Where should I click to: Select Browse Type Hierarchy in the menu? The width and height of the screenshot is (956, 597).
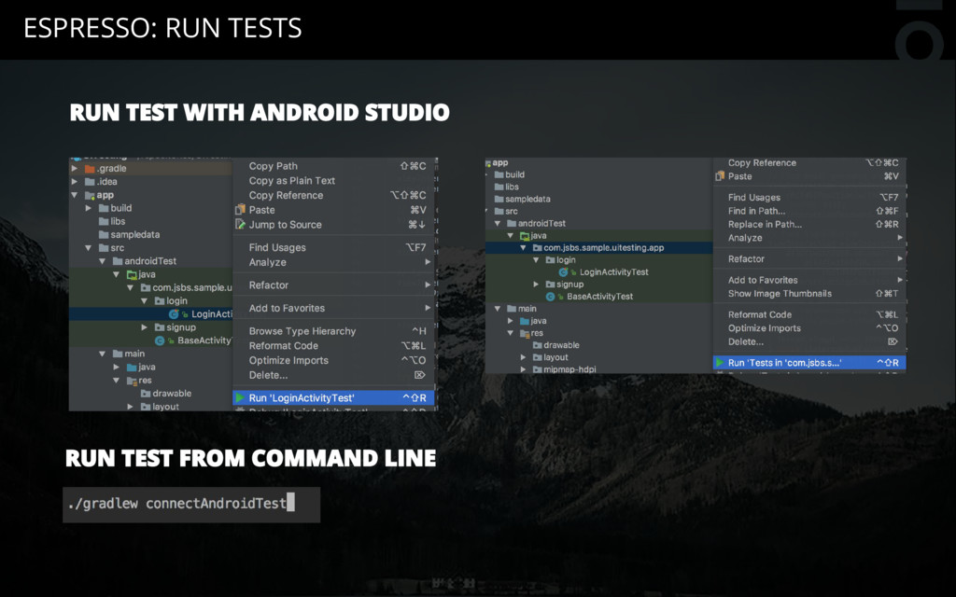333,331
